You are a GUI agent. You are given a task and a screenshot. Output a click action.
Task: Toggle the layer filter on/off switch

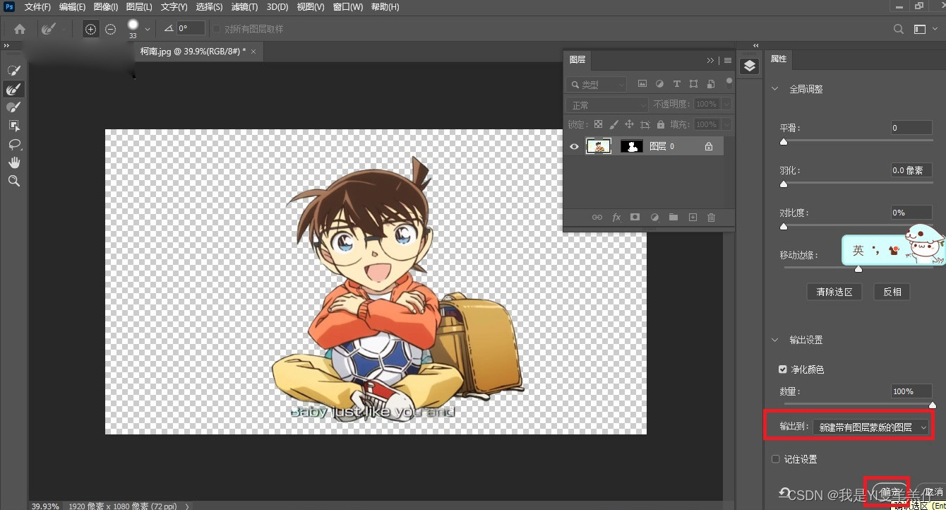[729, 81]
